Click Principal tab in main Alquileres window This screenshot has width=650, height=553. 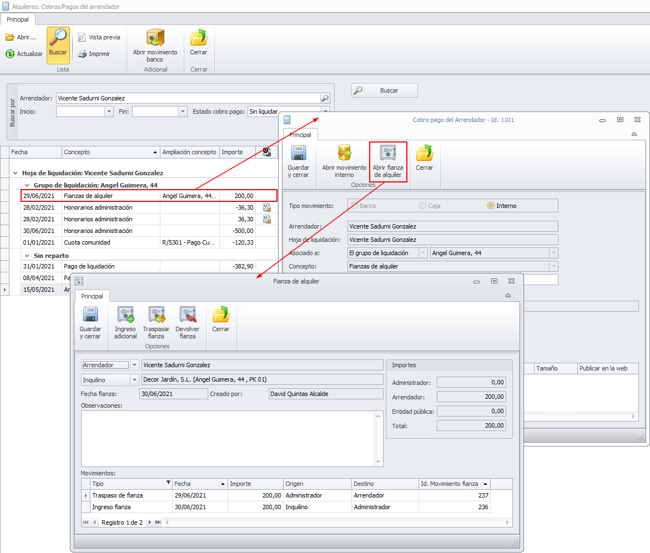(18, 19)
